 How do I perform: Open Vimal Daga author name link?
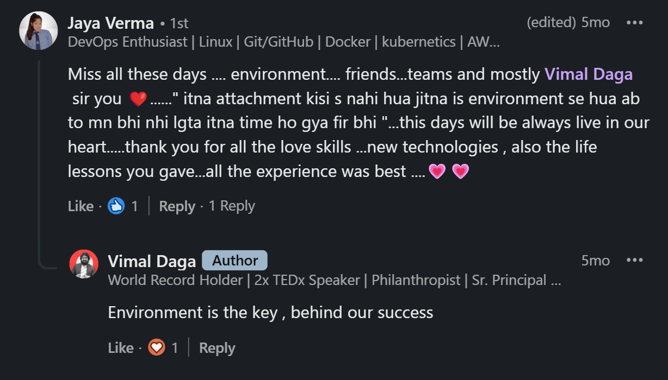(x=152, y=261)
